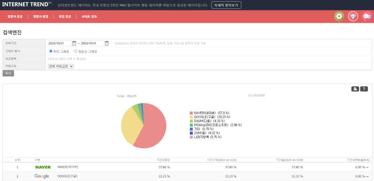Click GOOGLE yellow legend swatch
Screen dimensions: 374x181
coord(191,117)
